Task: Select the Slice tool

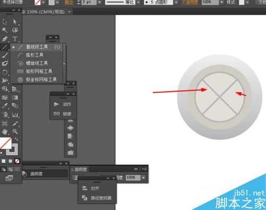Action: coord(15,123)
